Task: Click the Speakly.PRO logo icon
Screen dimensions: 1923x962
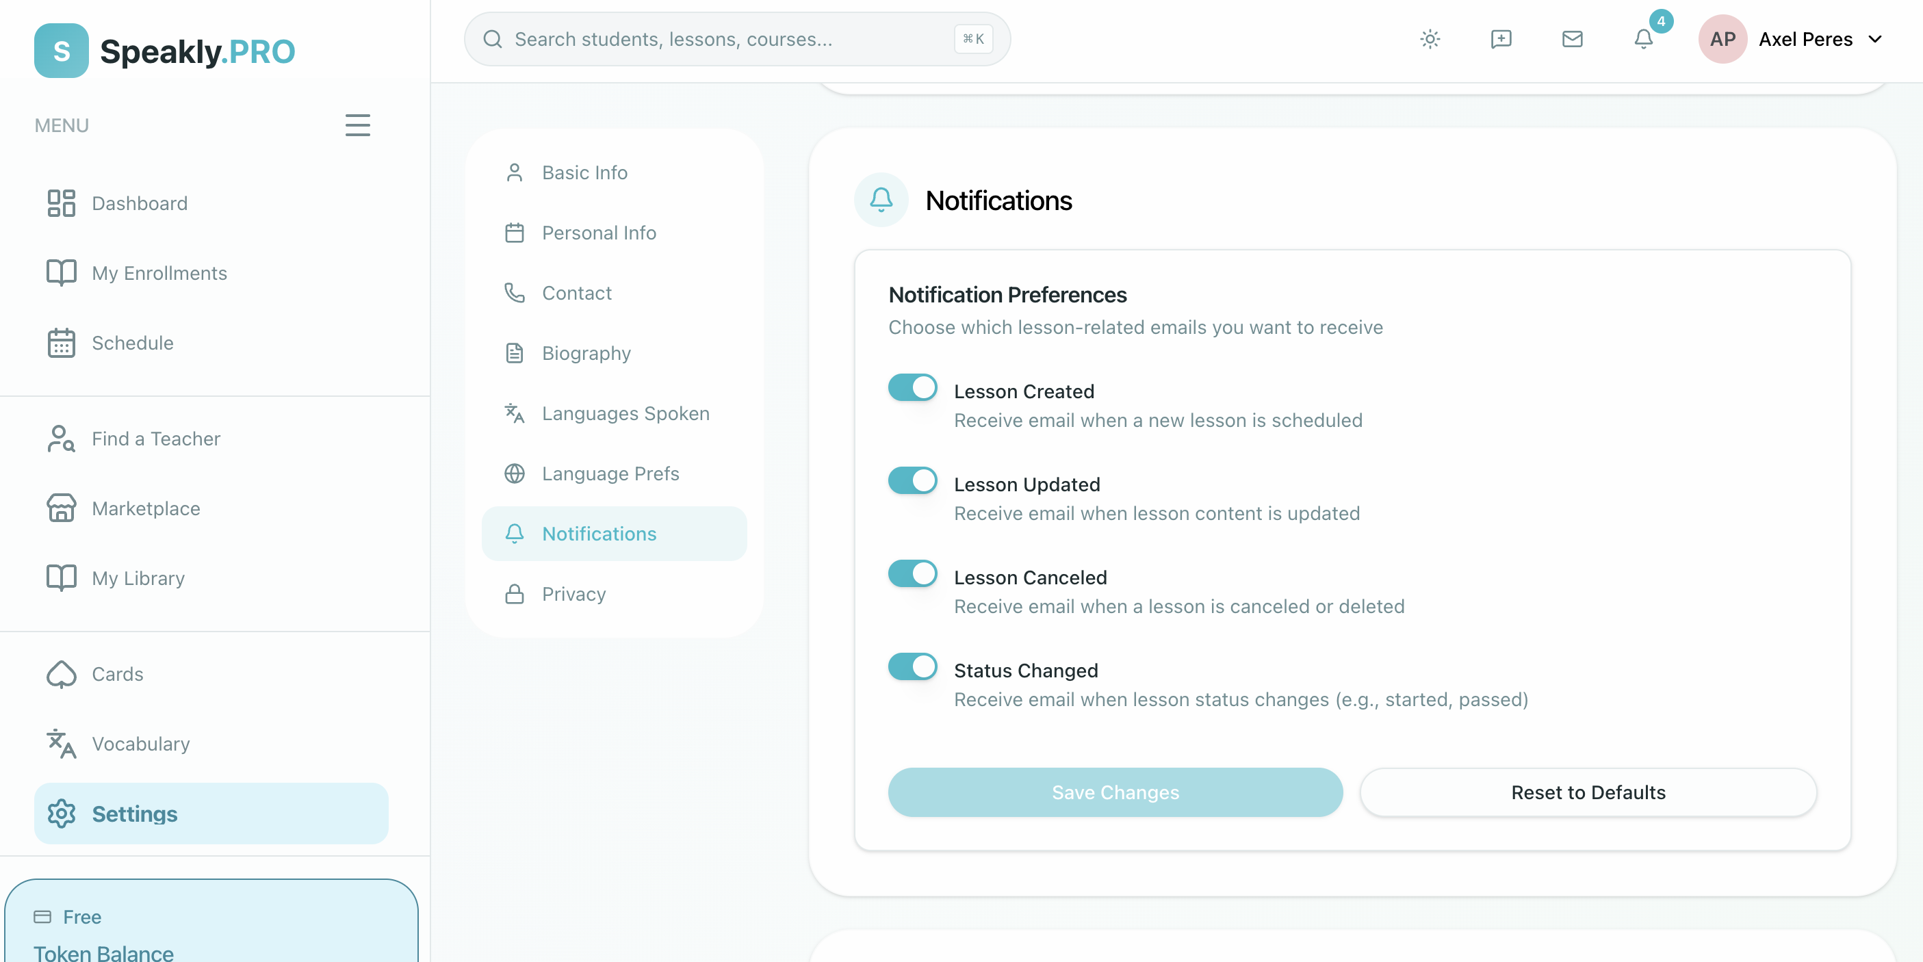Action: point(61,51)
